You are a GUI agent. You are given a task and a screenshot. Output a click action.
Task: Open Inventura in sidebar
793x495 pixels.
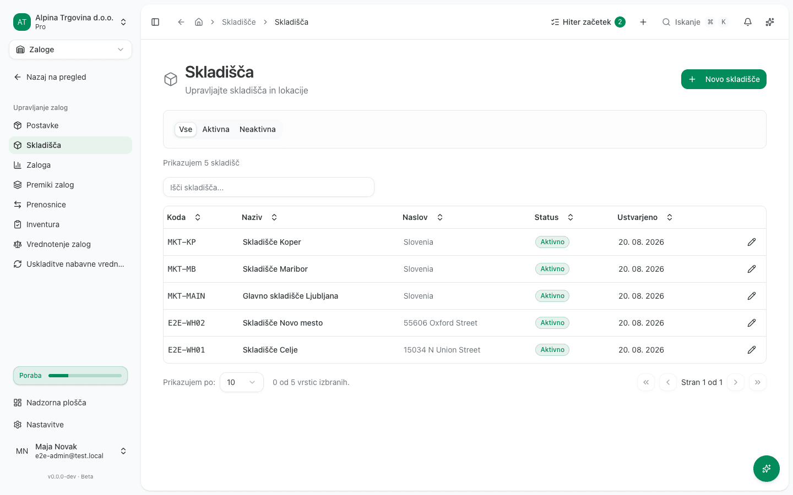[70, 224]
